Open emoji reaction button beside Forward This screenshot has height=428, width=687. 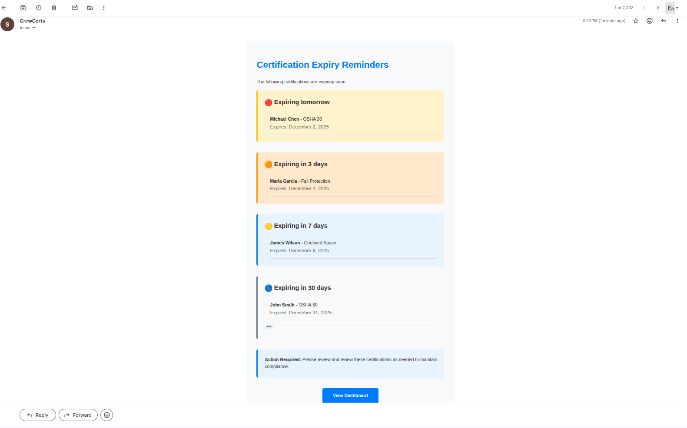point(107,415)
